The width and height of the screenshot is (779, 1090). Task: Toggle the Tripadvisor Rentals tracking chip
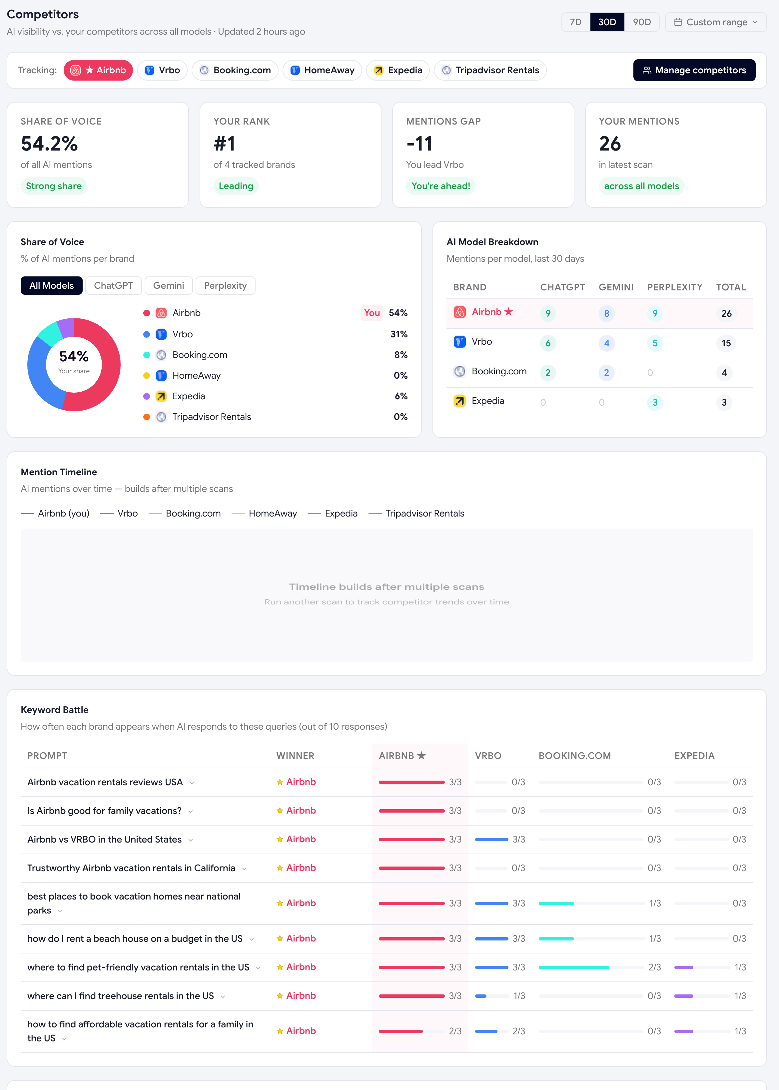(490, 71)
